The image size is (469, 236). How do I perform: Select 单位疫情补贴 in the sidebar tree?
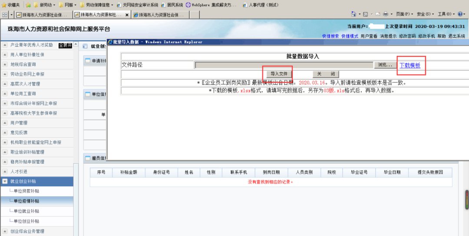[26, 201]
